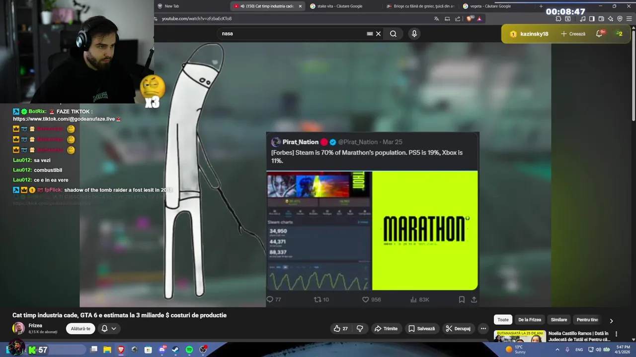Open Discord from the taskbar
The width and height of the screenshot is (636, 357).
click(x=162, y=350)
